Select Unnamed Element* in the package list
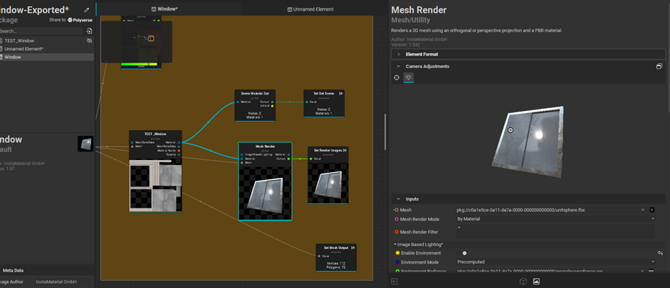The height and width of the screenshot is (288, 670). (x=24, y=49)
